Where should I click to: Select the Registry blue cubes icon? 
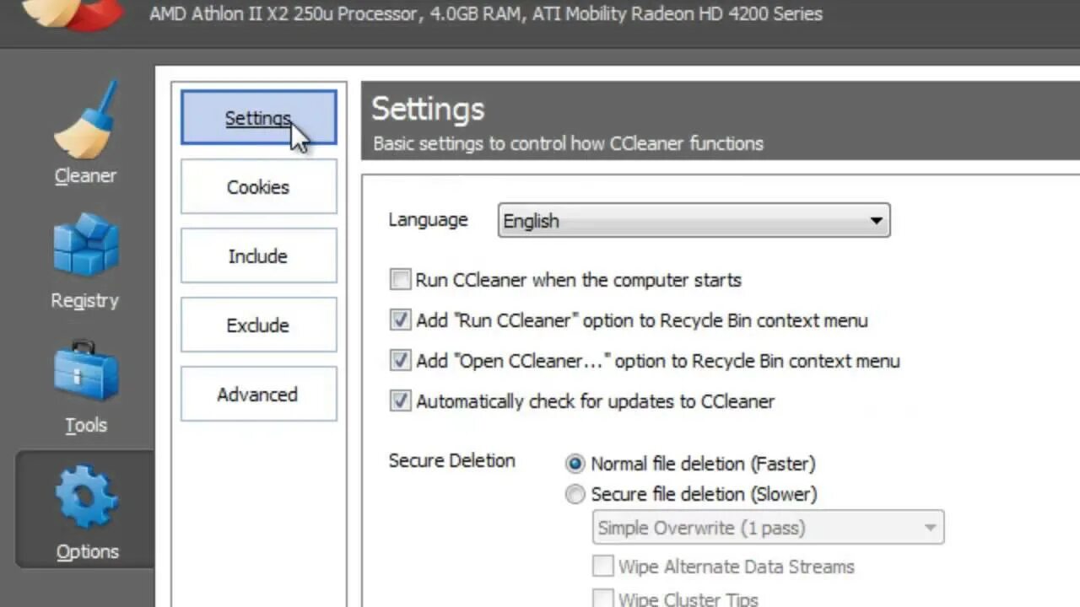pyautogui.click(x=85, y=244)
